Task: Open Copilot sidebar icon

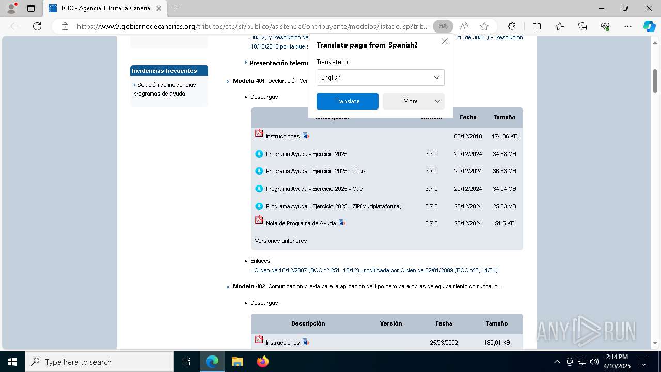Action: (x=649, y=26)
